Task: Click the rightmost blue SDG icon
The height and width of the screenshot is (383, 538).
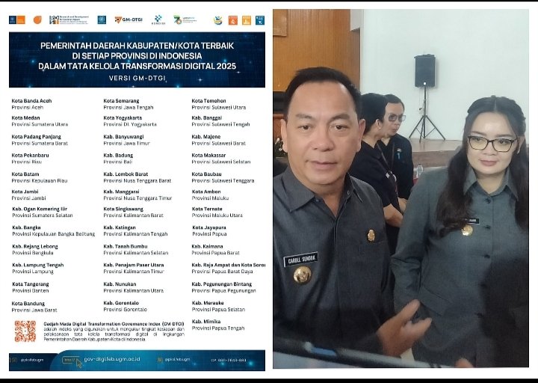Action: tap(259, 20)
